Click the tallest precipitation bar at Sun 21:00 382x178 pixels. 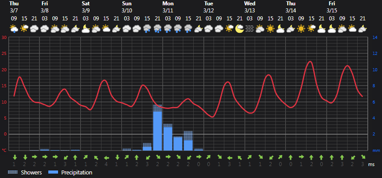coord(158,128)
